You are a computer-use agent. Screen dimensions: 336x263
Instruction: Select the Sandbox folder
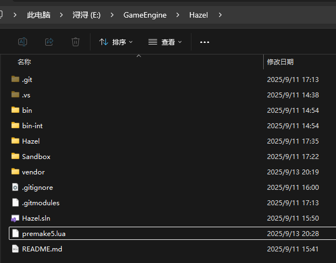(36, 157)
